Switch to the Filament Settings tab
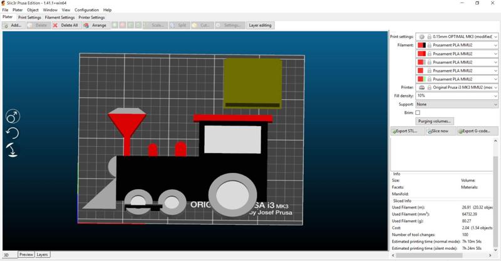This screenshot has width=501, height=261. pos(59,17)
